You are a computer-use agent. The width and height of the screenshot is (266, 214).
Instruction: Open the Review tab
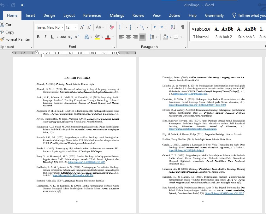[138, 15]
